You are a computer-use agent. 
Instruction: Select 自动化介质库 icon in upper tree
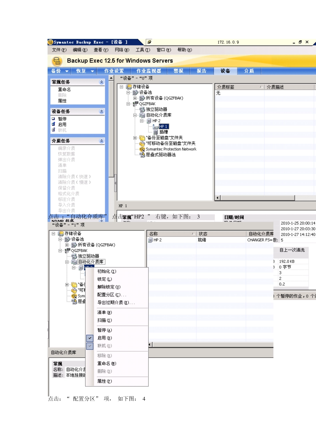[x=142, y=115]
